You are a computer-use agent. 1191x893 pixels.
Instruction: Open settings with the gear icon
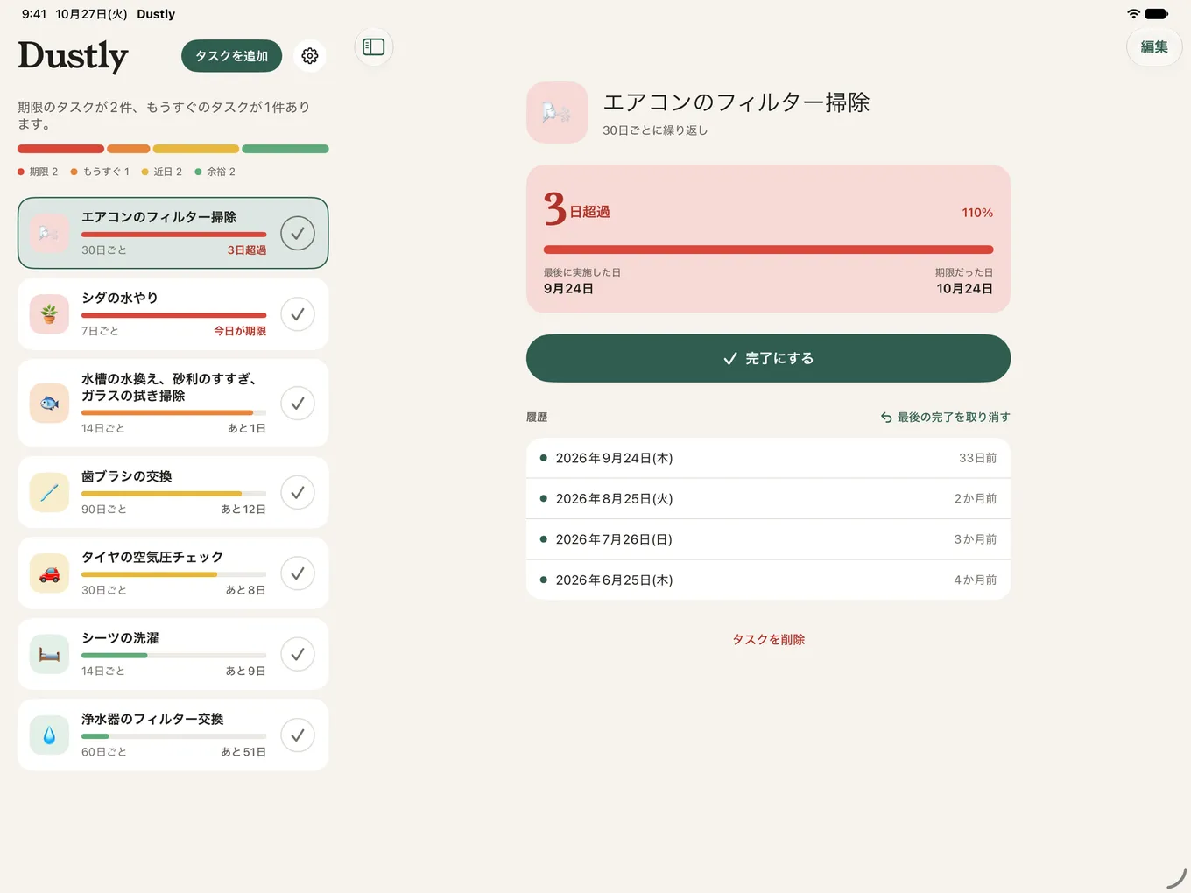point(310,56)
